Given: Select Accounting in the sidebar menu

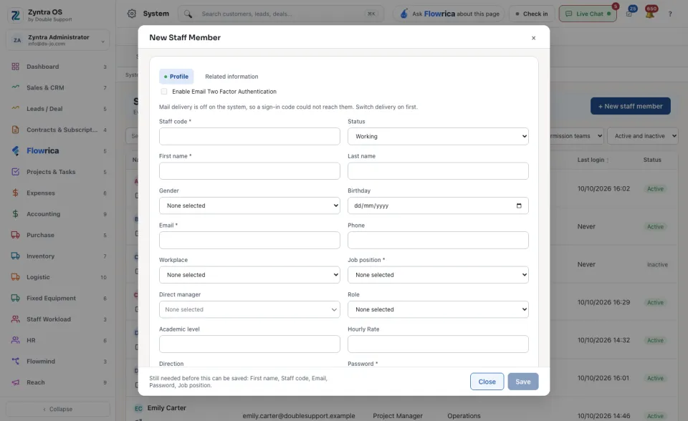Looking at the screenshot, I should [x=58, y=214].
